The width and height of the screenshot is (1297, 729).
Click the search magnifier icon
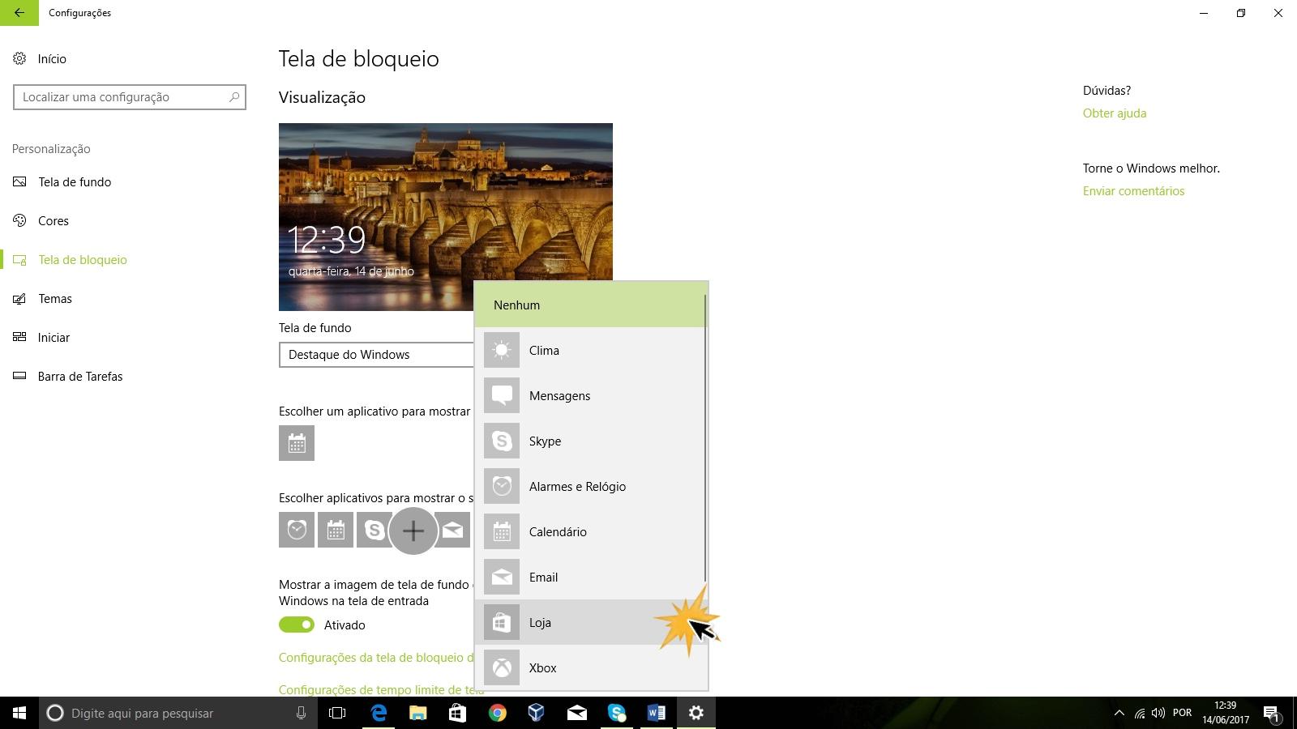(x=234, y=97)
